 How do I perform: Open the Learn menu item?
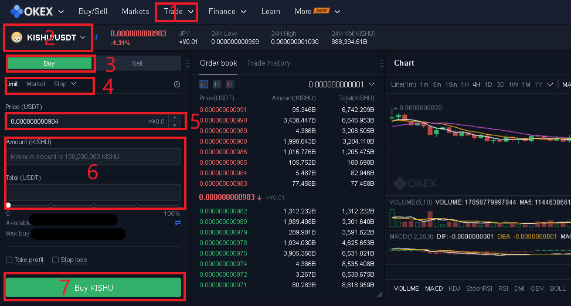point(271,12)
